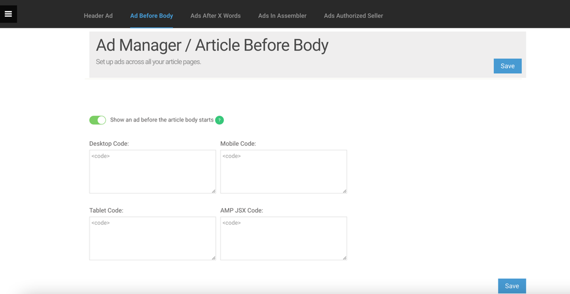
Task: Switch to the Header Ad tab
Action: click(x=98, y=16)
